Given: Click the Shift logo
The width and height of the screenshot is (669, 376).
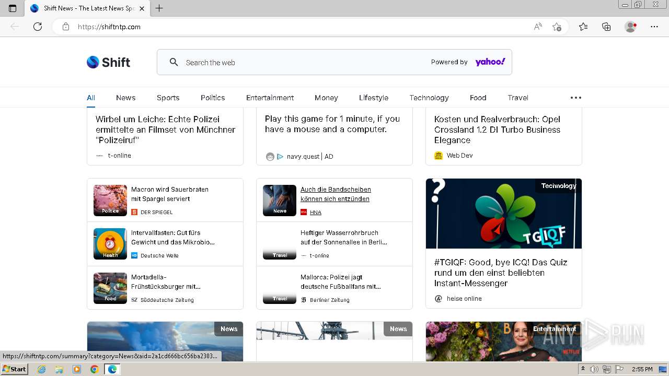Looking at the screenshot, I should coord(108,62).
